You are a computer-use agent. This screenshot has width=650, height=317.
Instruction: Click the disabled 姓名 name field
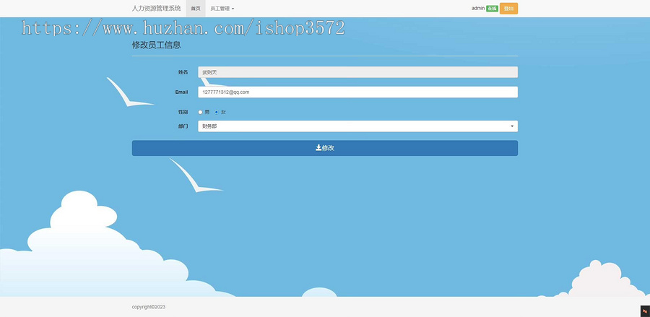click(x=357, y=72)
